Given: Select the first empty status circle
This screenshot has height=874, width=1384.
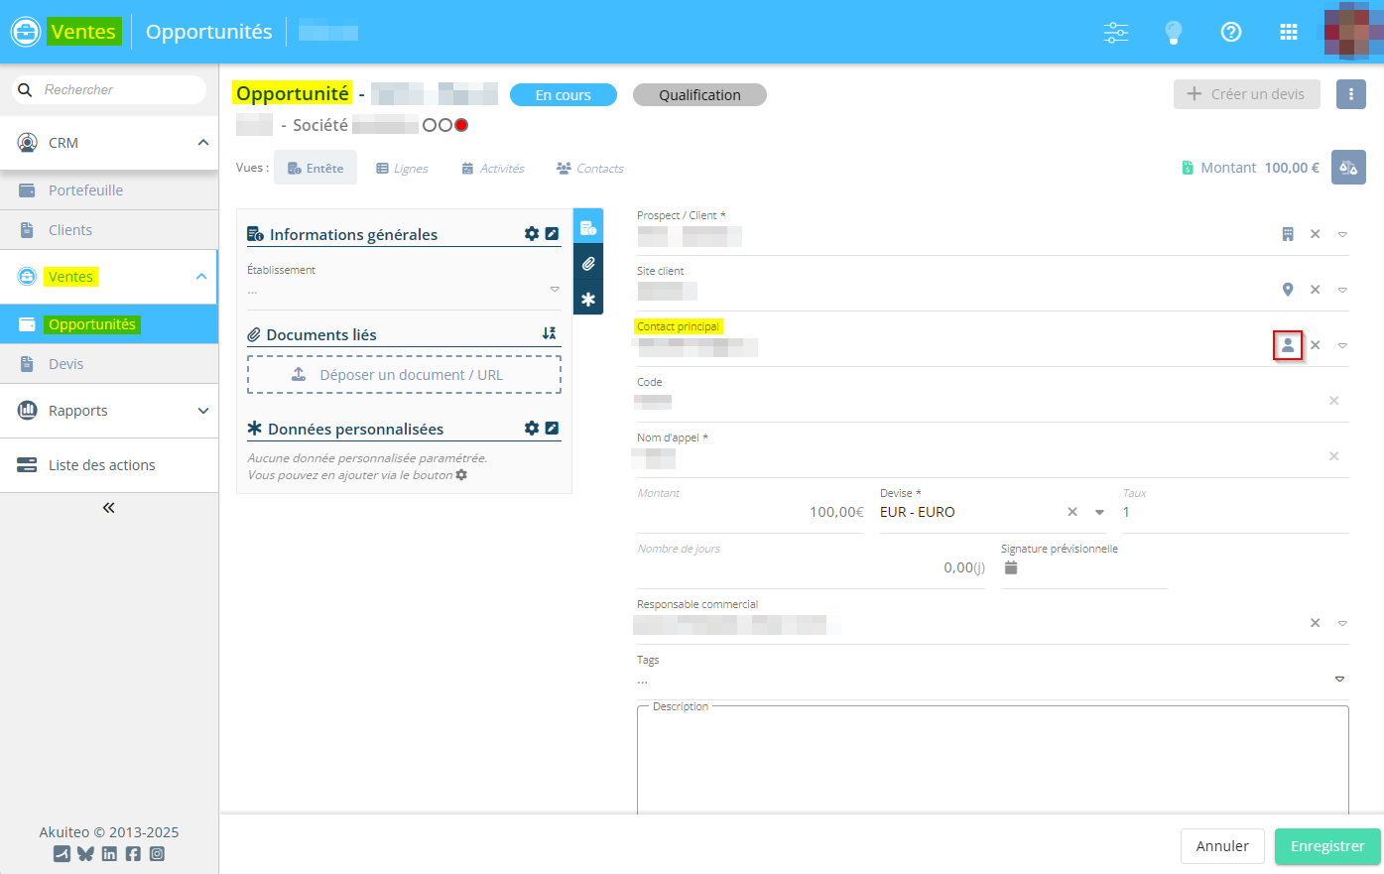Looking at the screenshot, I should [x=430, y=125].
